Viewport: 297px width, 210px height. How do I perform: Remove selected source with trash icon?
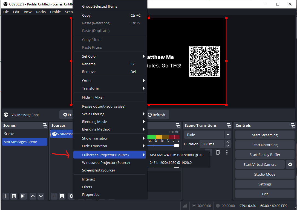click(x=62, y=196)
